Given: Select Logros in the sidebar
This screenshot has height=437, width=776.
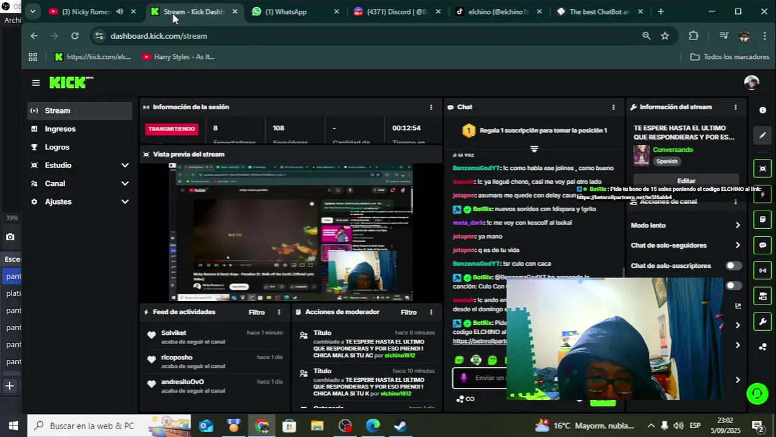Looking at the screenshot, I should (x=80, y=147).
